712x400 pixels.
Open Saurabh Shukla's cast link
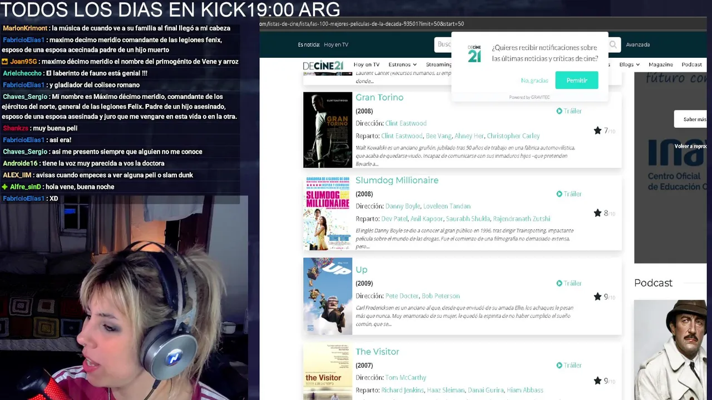(x=468, y=219)
